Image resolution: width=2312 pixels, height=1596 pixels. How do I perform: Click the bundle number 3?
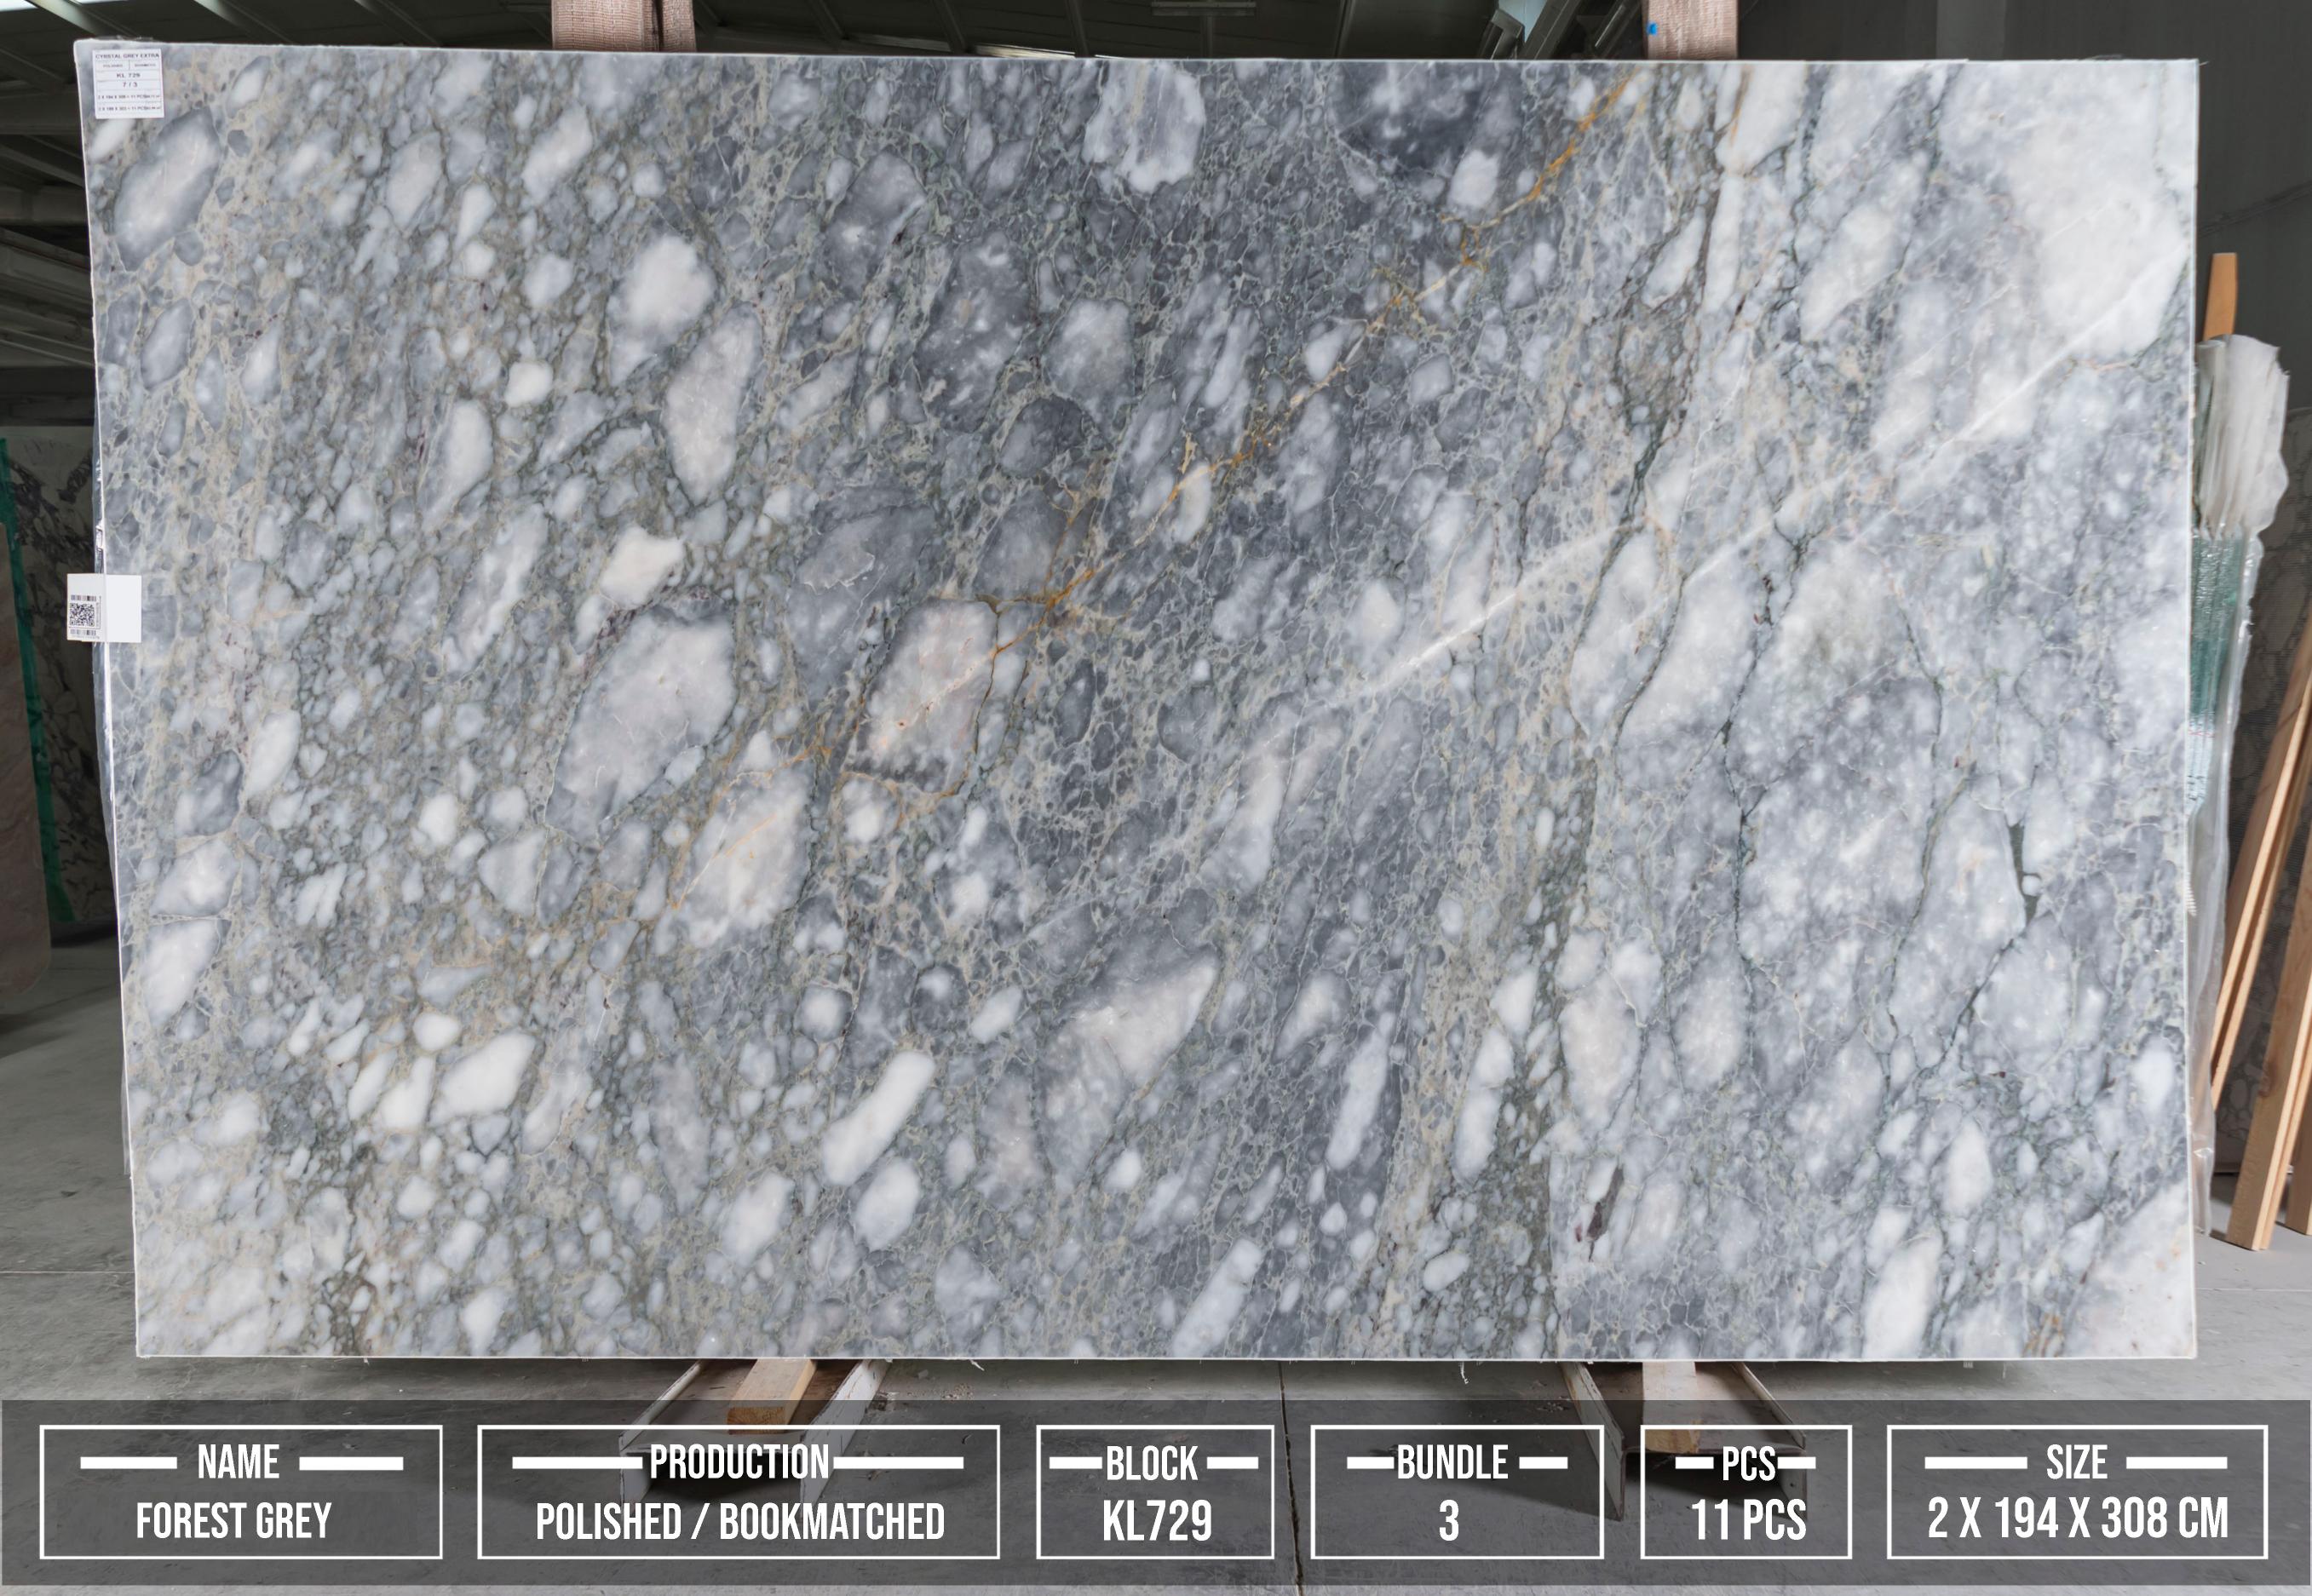pos(1449,1521)
